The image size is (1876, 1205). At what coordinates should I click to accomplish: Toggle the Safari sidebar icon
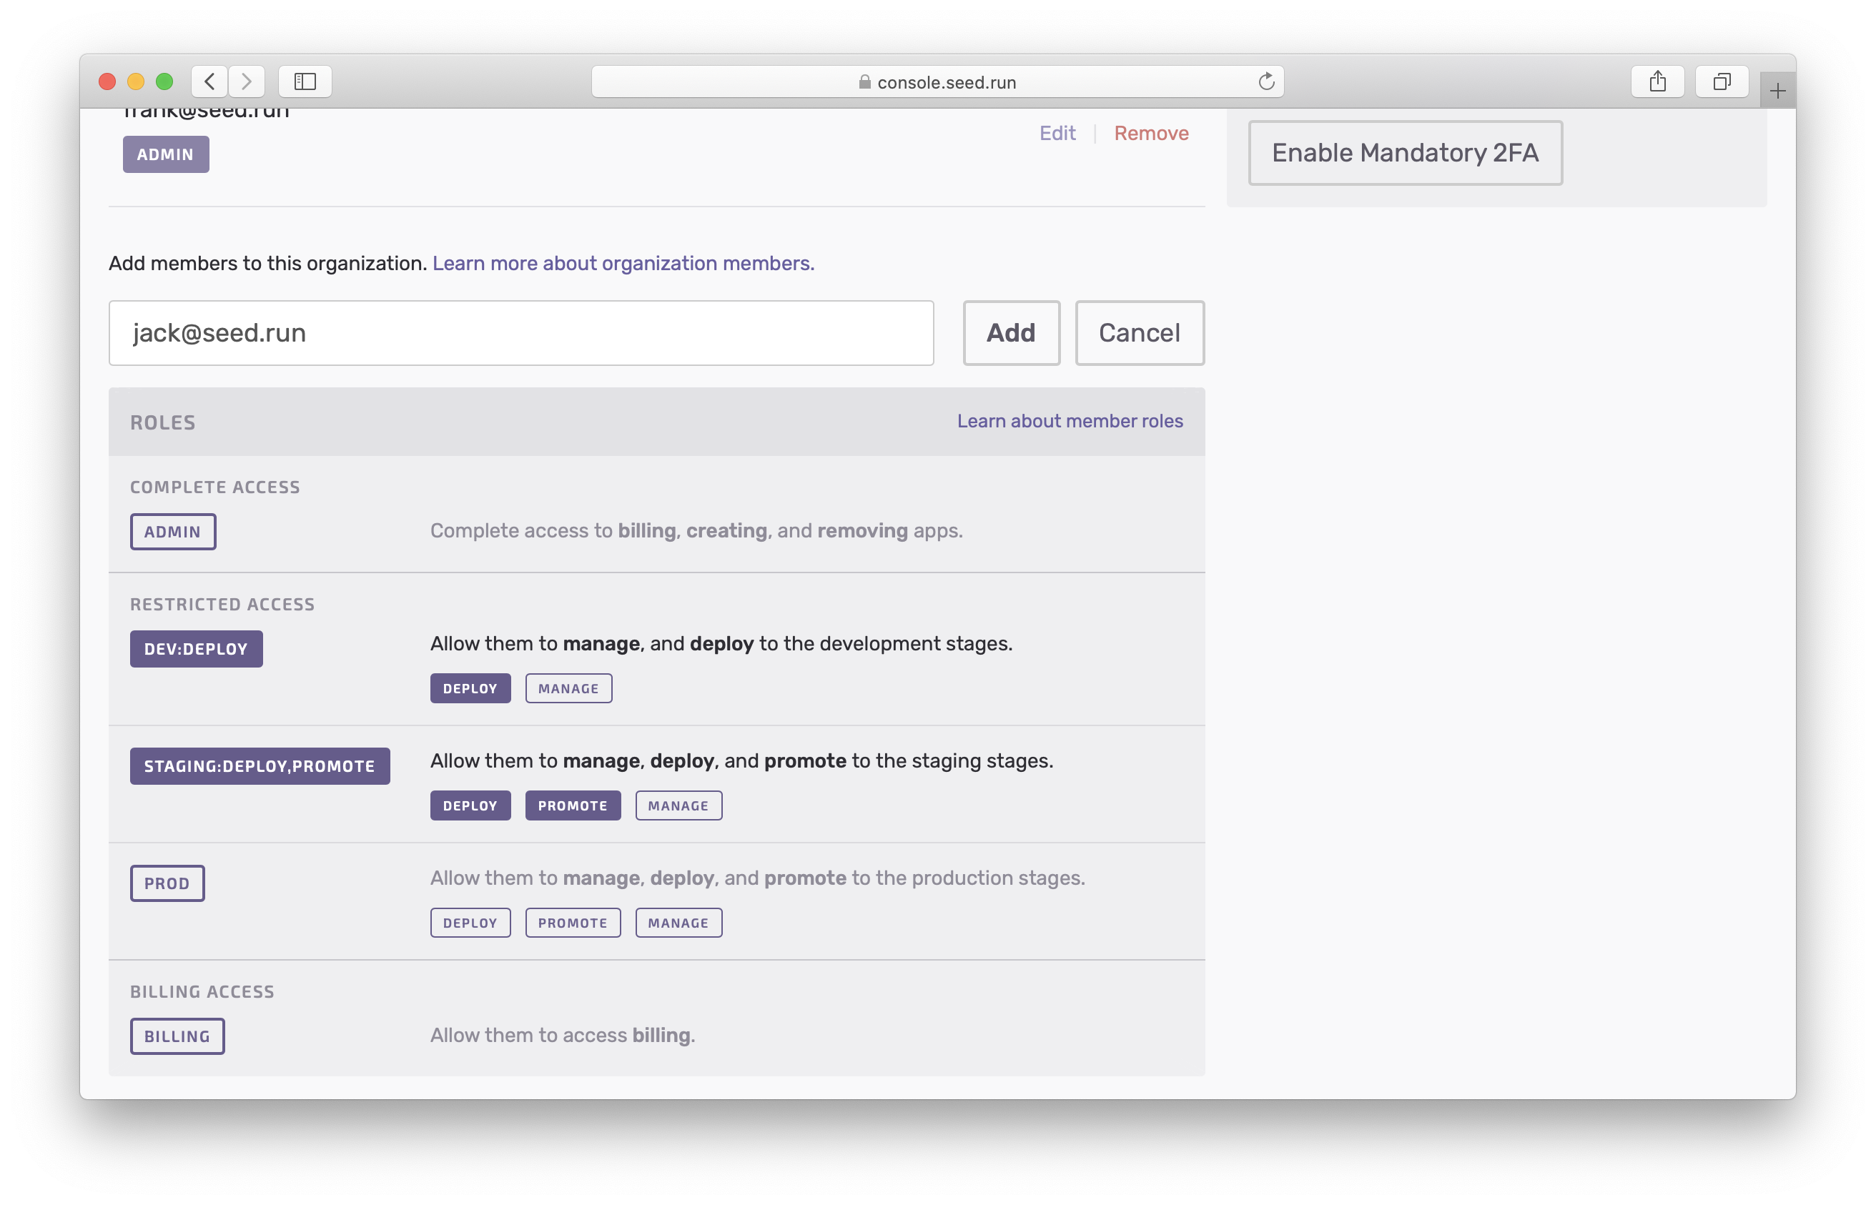pyautogui.click(x=305, y=81)
